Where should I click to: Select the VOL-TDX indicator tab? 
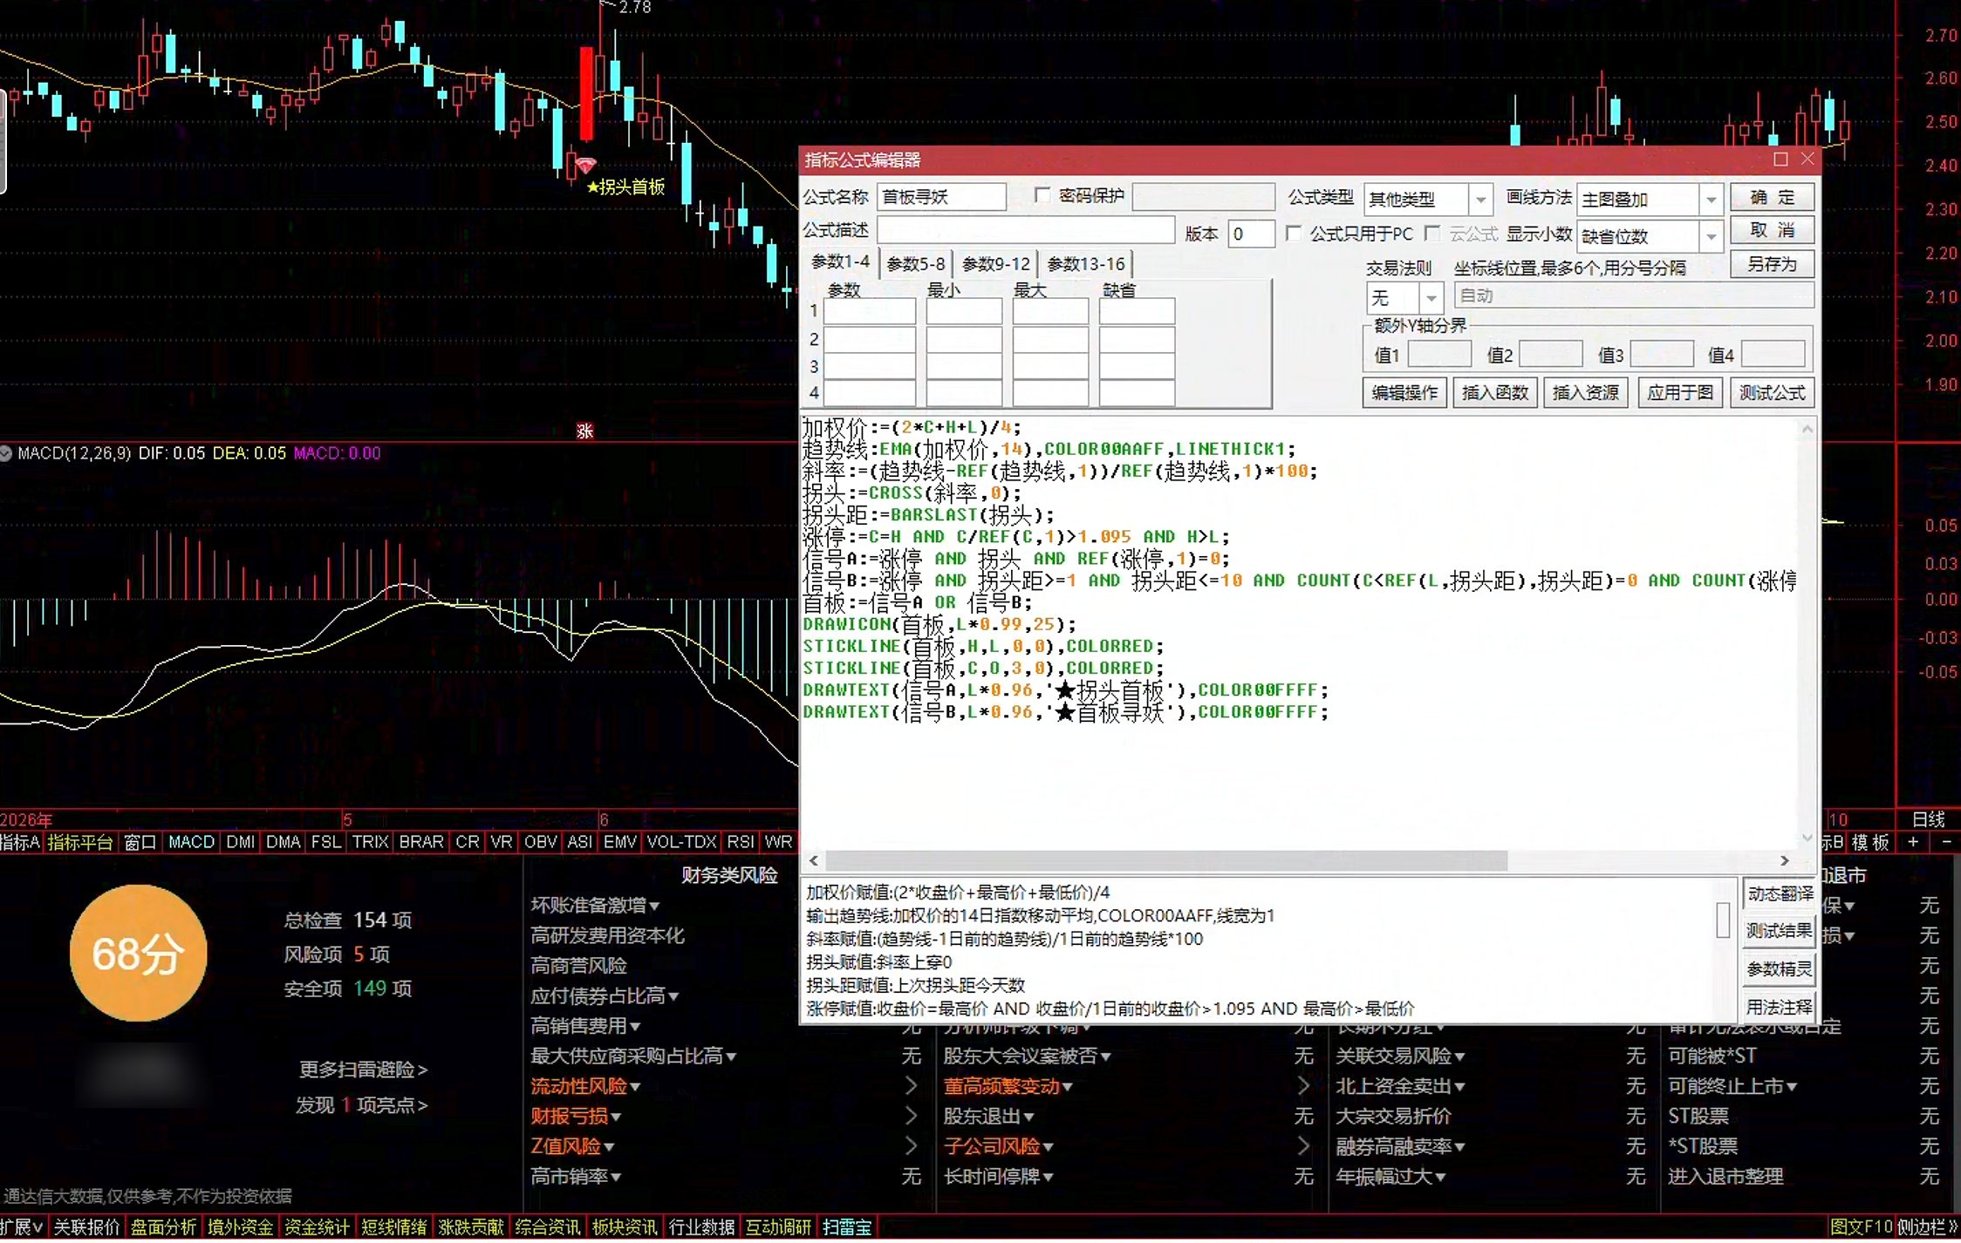pyautogui.click(x=681, y=842)
